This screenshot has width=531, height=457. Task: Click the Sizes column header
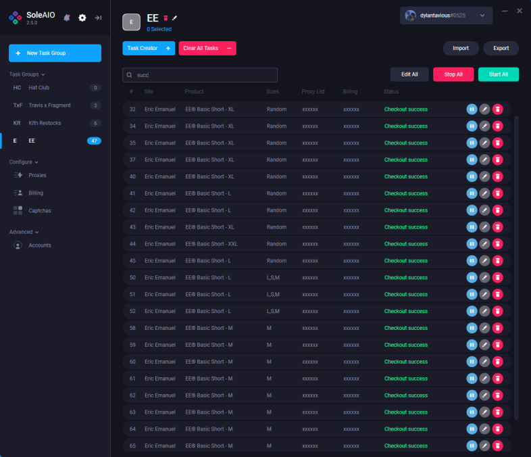coord(272,91)
